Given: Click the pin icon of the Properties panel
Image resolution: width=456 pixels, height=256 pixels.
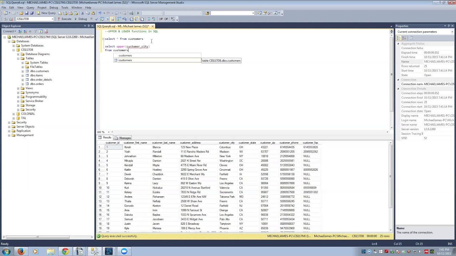Looking at the screenshot, I should [x=449, y=26].
